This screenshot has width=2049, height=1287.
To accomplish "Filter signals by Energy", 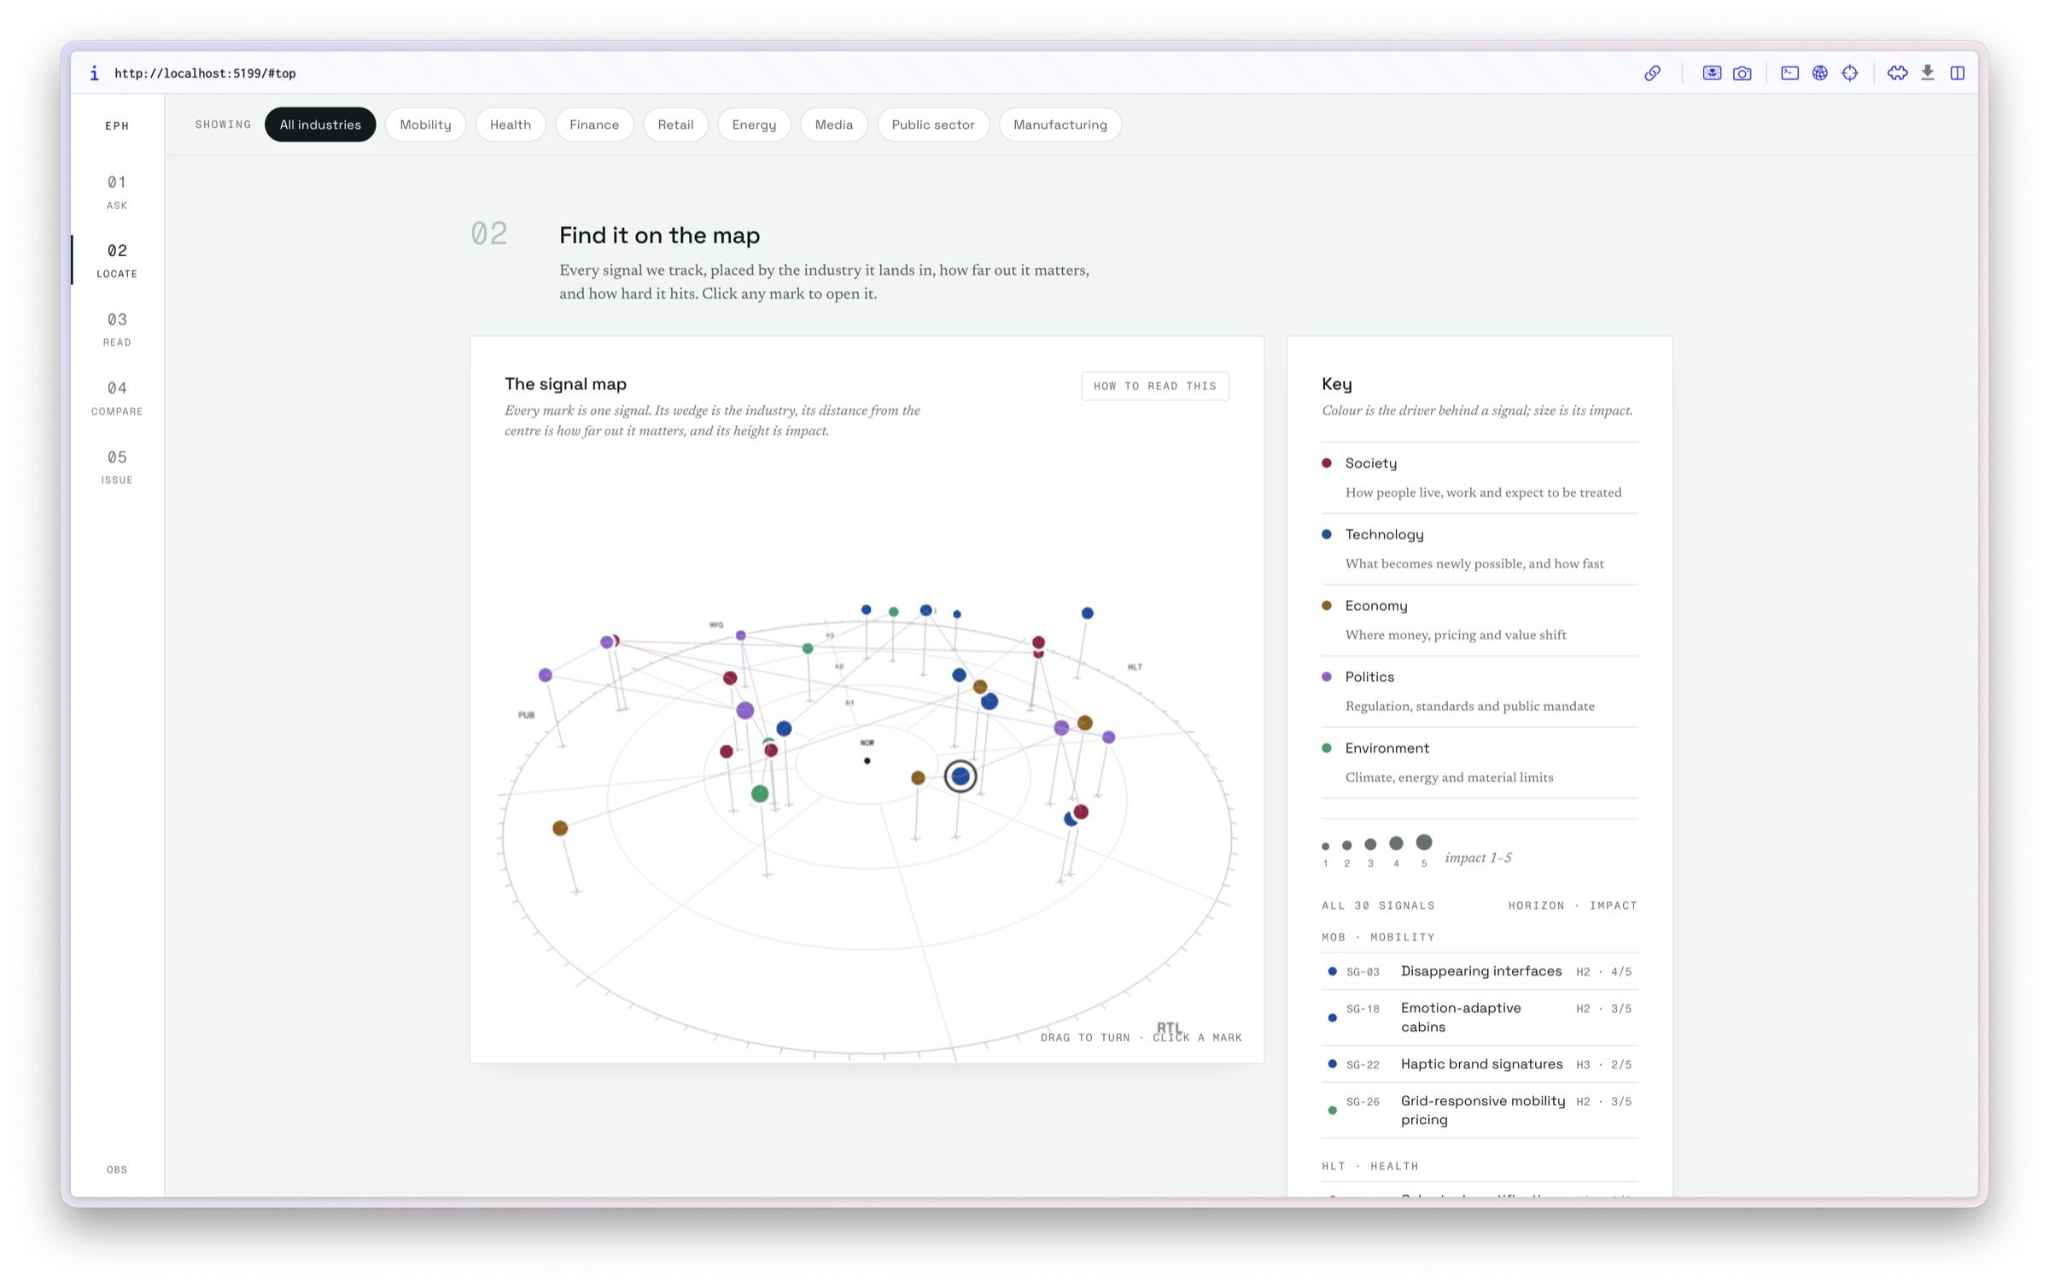I will (754, 125).
